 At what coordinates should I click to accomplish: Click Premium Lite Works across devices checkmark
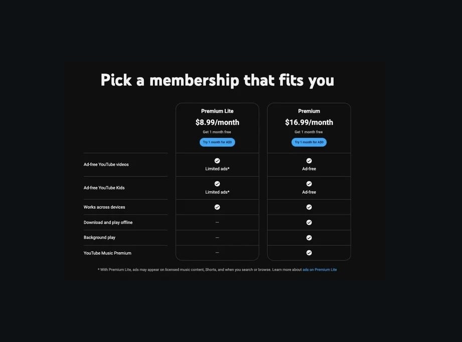(x=217, y=207)
